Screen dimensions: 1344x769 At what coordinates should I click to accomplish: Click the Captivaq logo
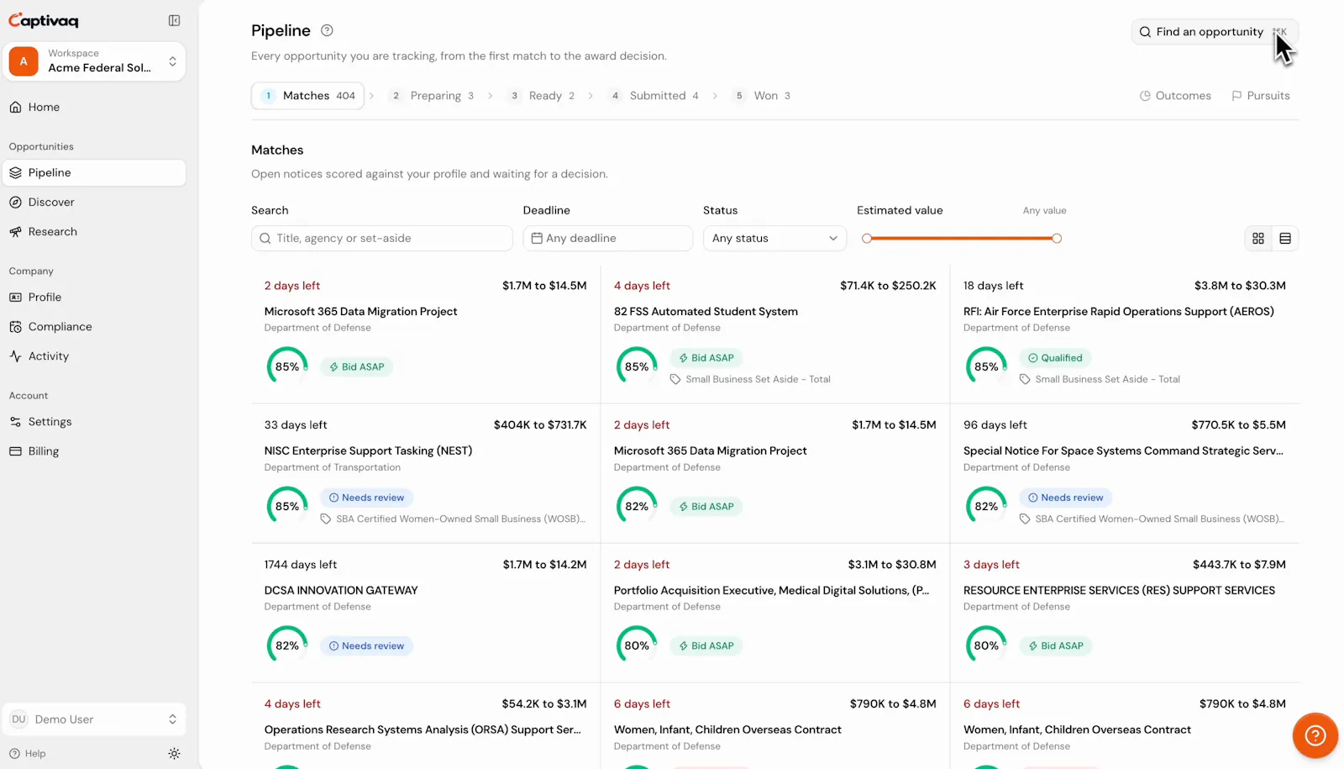tap(44, 20)
